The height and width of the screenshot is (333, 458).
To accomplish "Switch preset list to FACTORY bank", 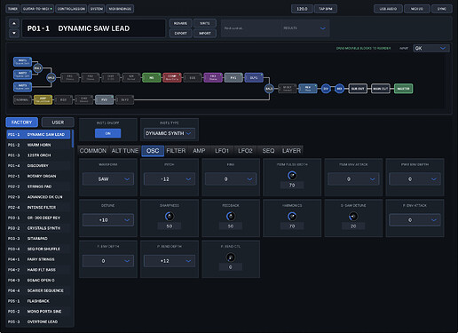I will pos(21,123).
